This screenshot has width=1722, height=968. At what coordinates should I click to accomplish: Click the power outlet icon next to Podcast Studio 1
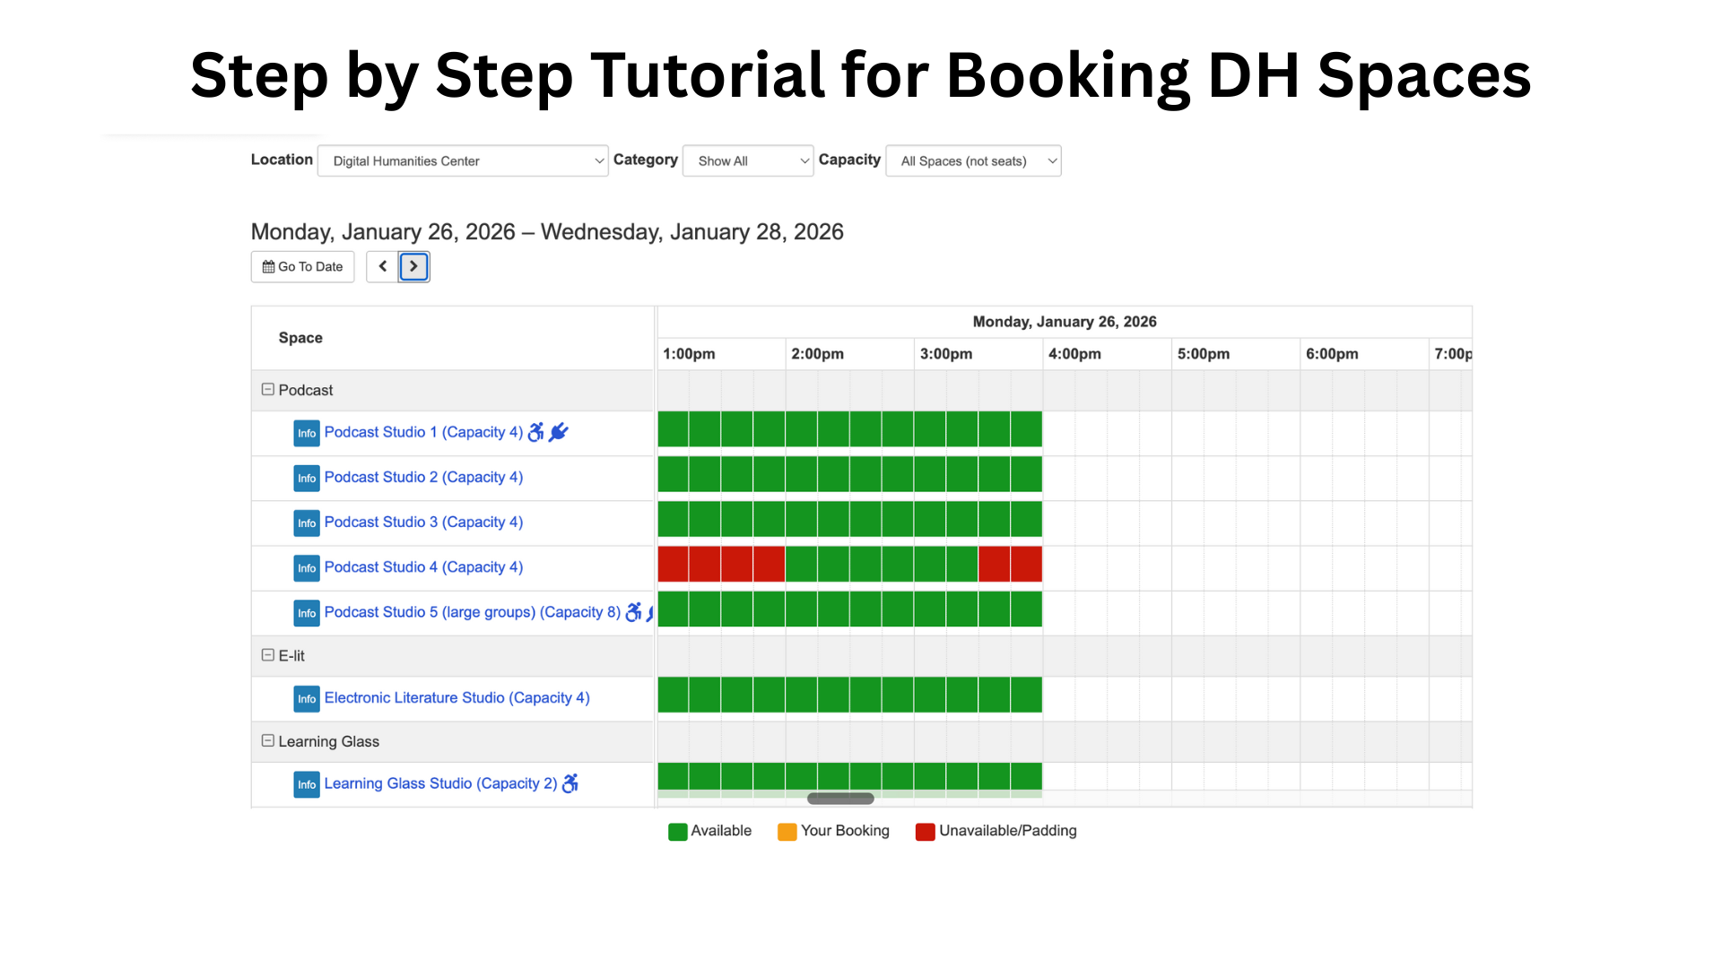pos(557,432)
